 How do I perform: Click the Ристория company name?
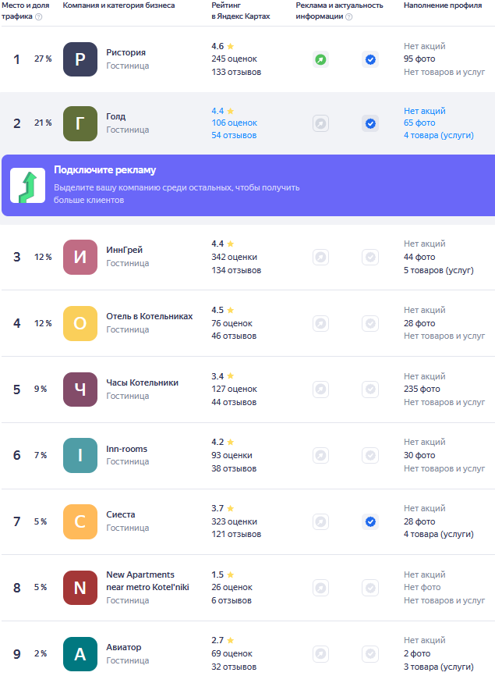click(126, 52)
